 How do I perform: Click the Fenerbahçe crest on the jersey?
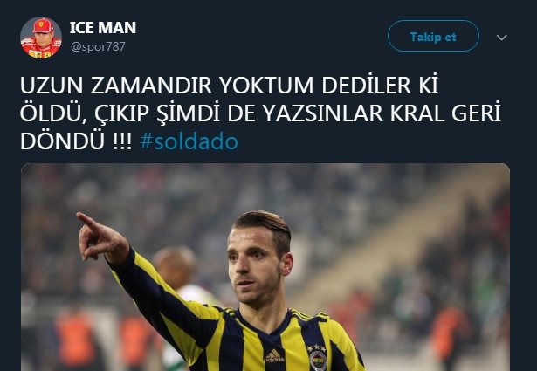318,361
